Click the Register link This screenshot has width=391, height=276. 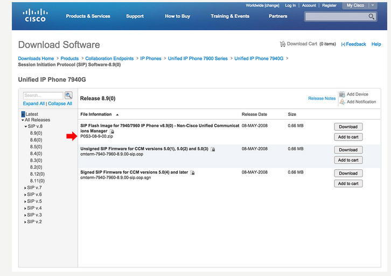329,5
